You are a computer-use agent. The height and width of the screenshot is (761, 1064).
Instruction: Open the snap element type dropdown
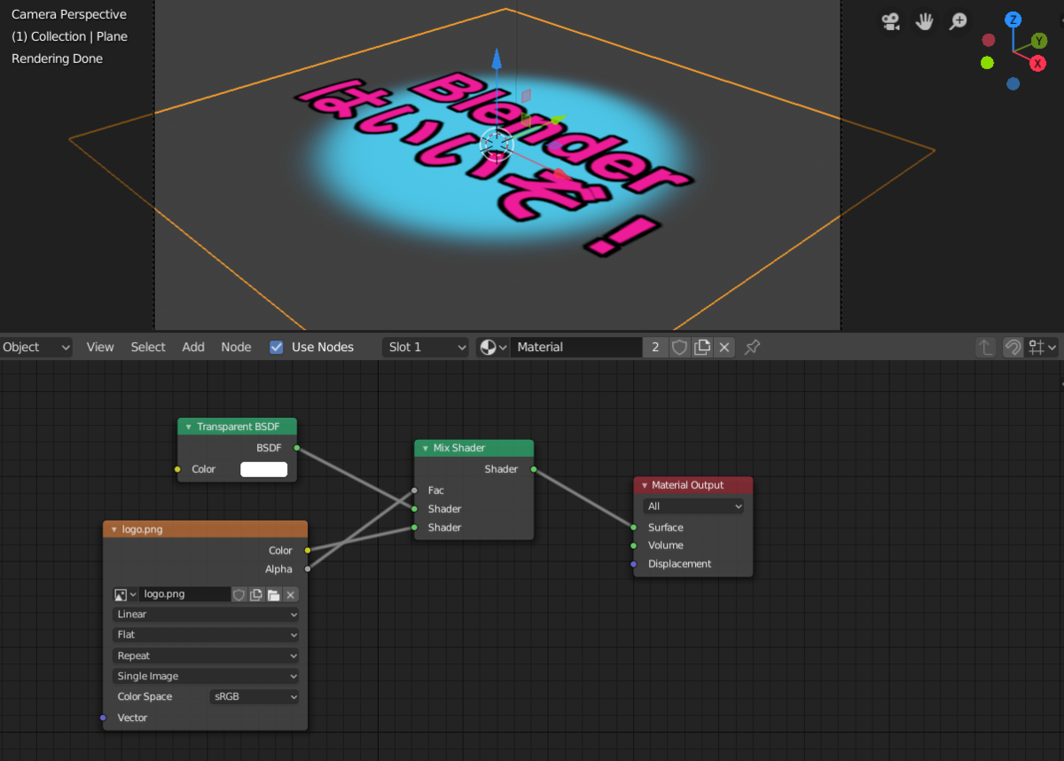pos(1042,347)
